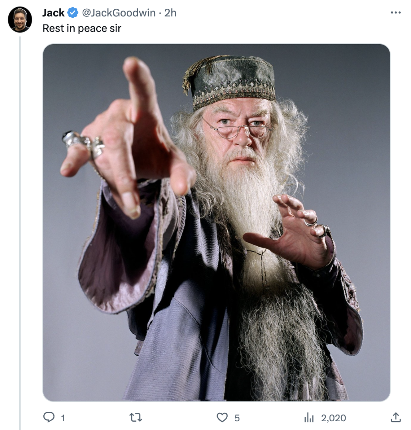The height and width of the screenshot is (430, 411).
Task: Like the tweet using the heart icon
Action: pos(222,417)
